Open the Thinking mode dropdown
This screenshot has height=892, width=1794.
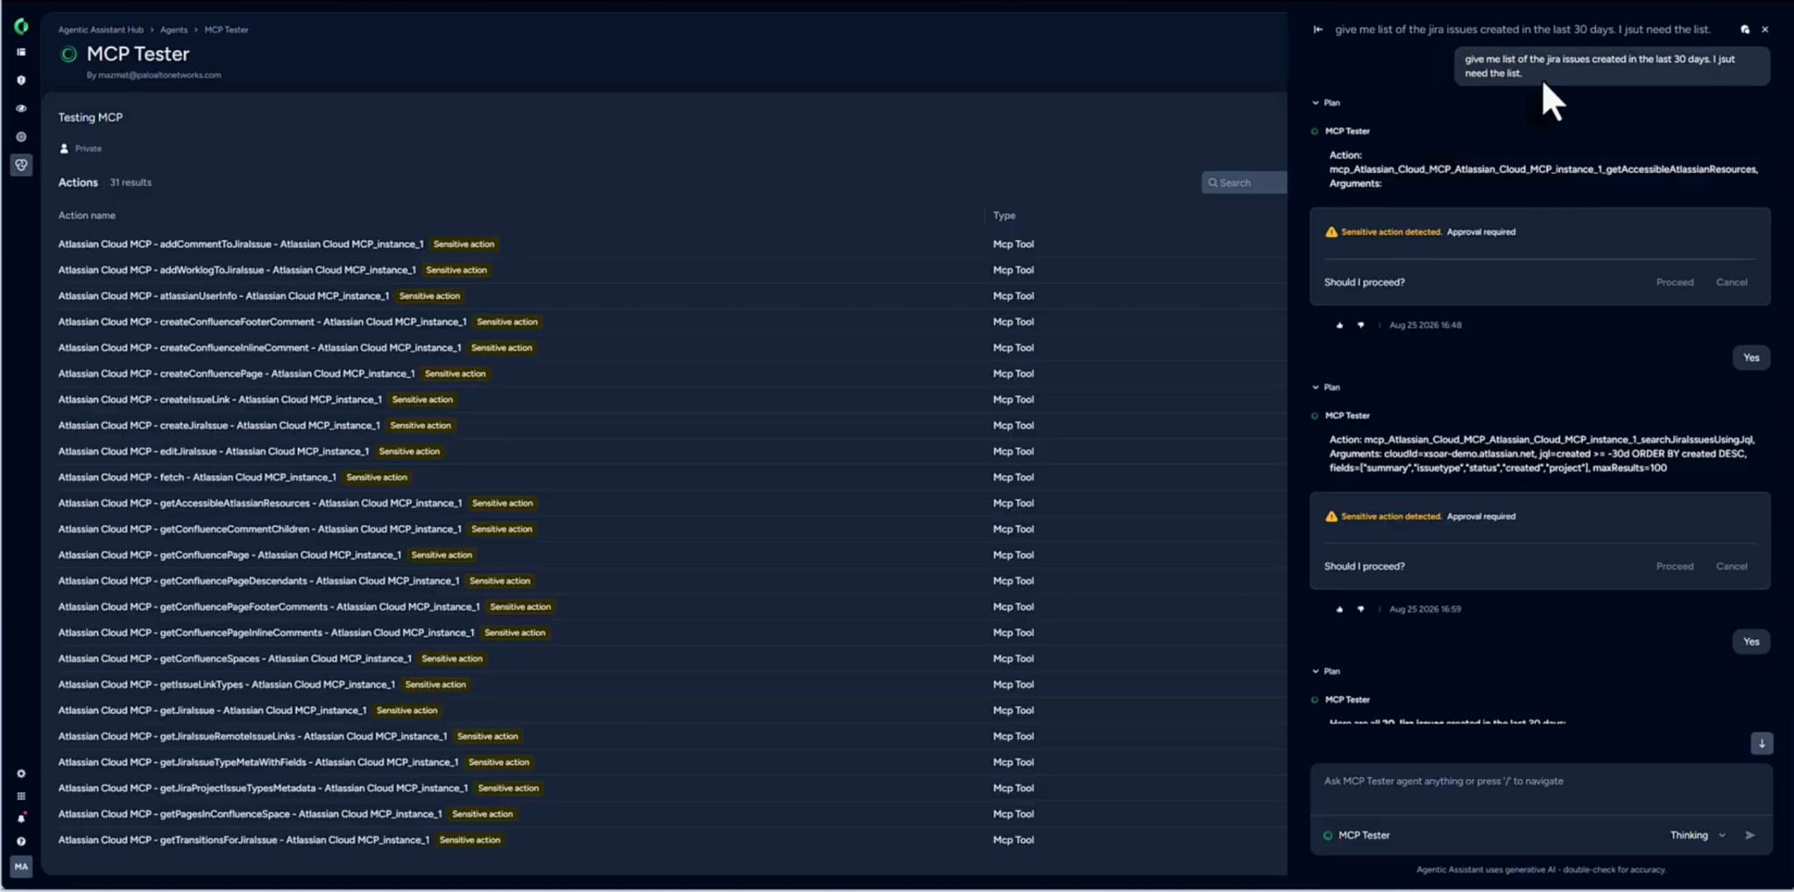coord(1698,835)
